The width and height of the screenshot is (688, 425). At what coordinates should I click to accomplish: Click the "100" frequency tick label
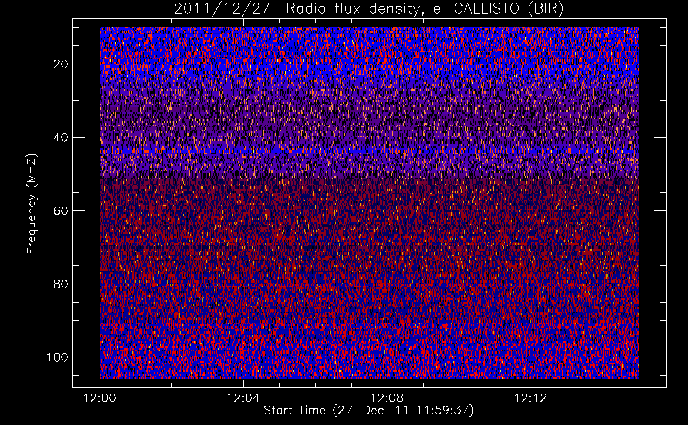tap(57, 357)
